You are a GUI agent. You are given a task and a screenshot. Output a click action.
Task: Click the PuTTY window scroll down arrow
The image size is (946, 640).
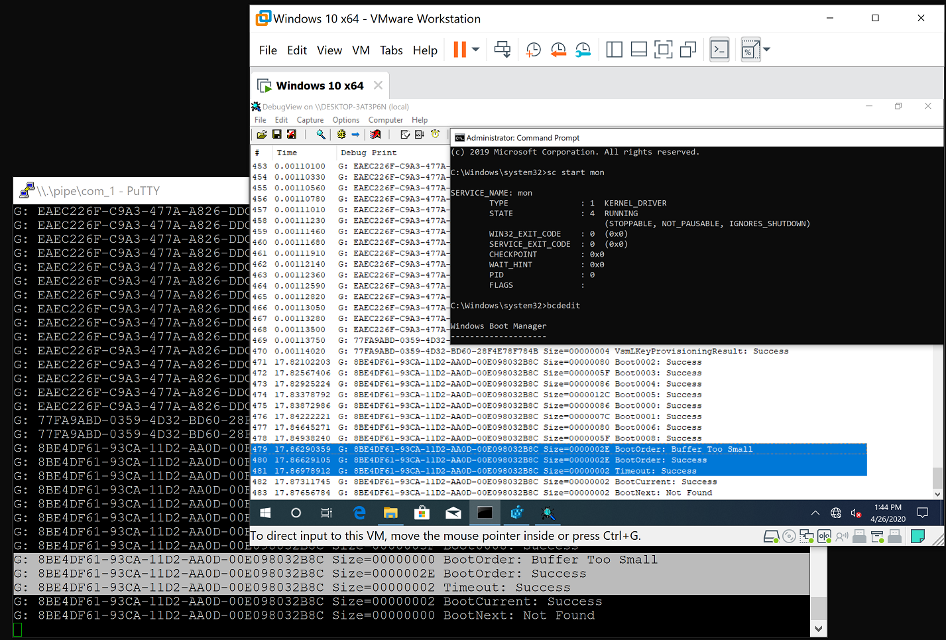pyautogui.click(x=819, y=629)
